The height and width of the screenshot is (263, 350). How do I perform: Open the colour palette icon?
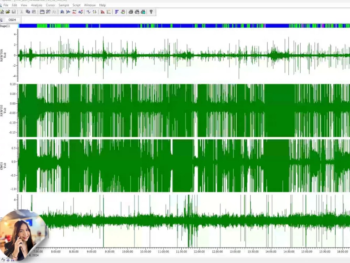(x=123, y=12)
